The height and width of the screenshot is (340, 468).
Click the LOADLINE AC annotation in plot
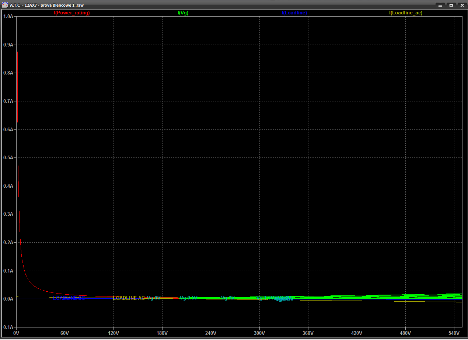(x=129, y=298)
